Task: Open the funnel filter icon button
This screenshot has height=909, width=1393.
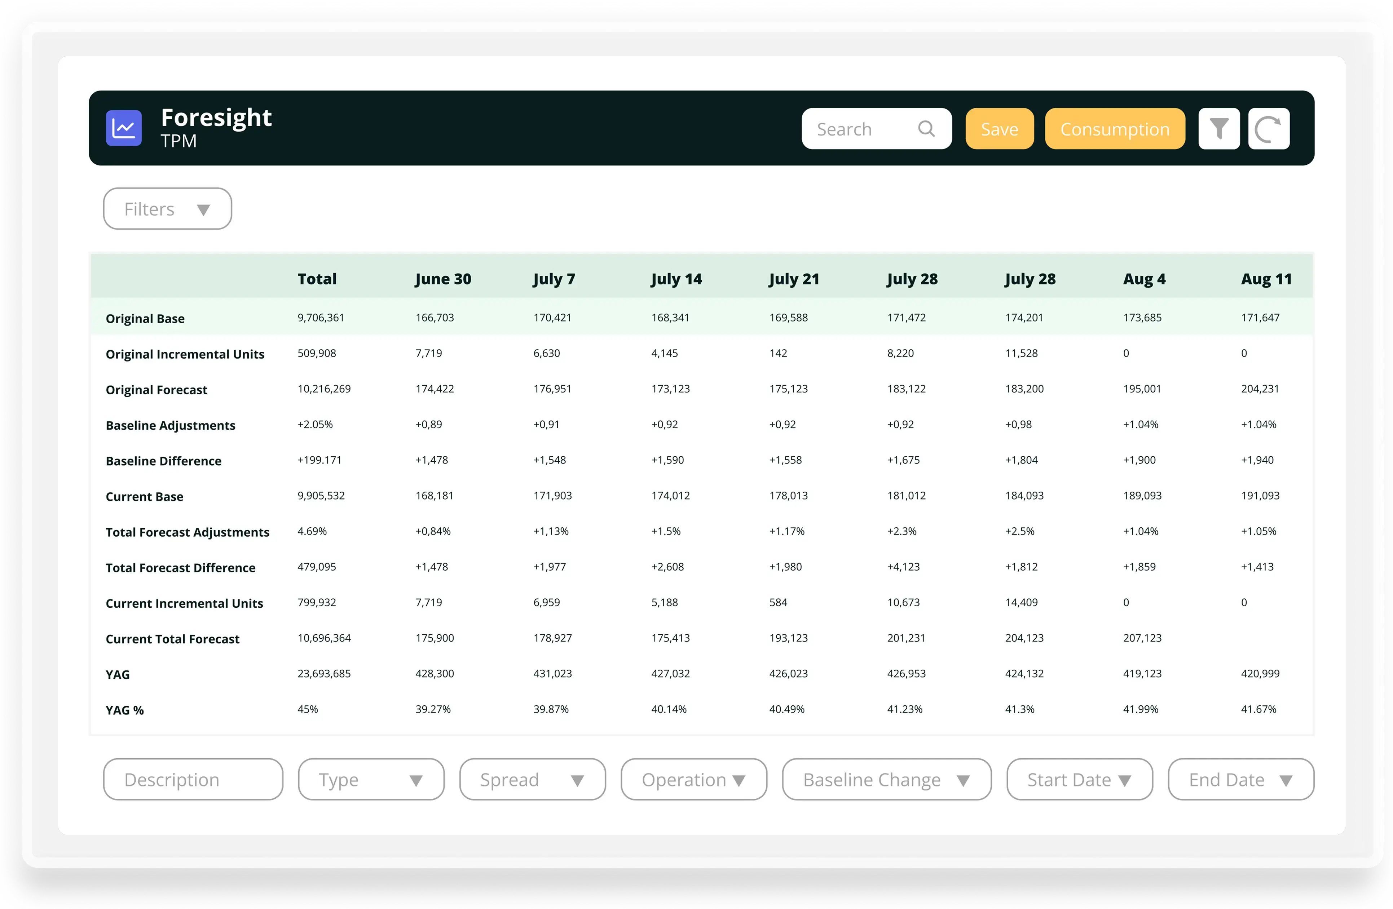Action: click(x=1218, y=129)
